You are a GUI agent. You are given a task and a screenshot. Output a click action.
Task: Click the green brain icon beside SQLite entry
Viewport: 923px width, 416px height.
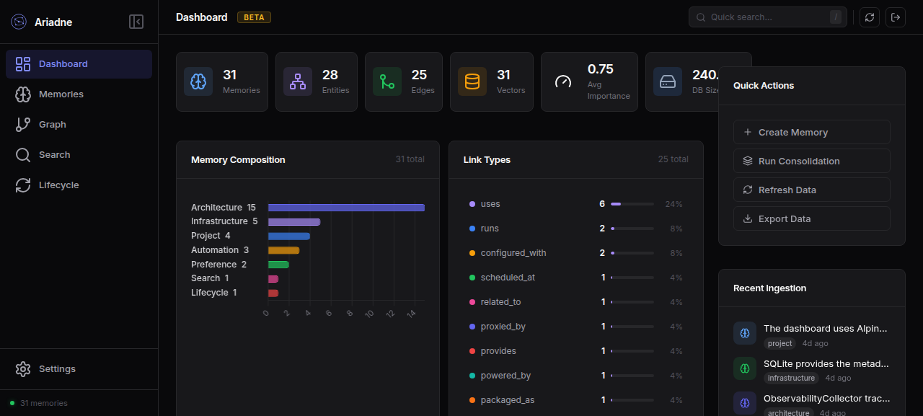[745, 368]
